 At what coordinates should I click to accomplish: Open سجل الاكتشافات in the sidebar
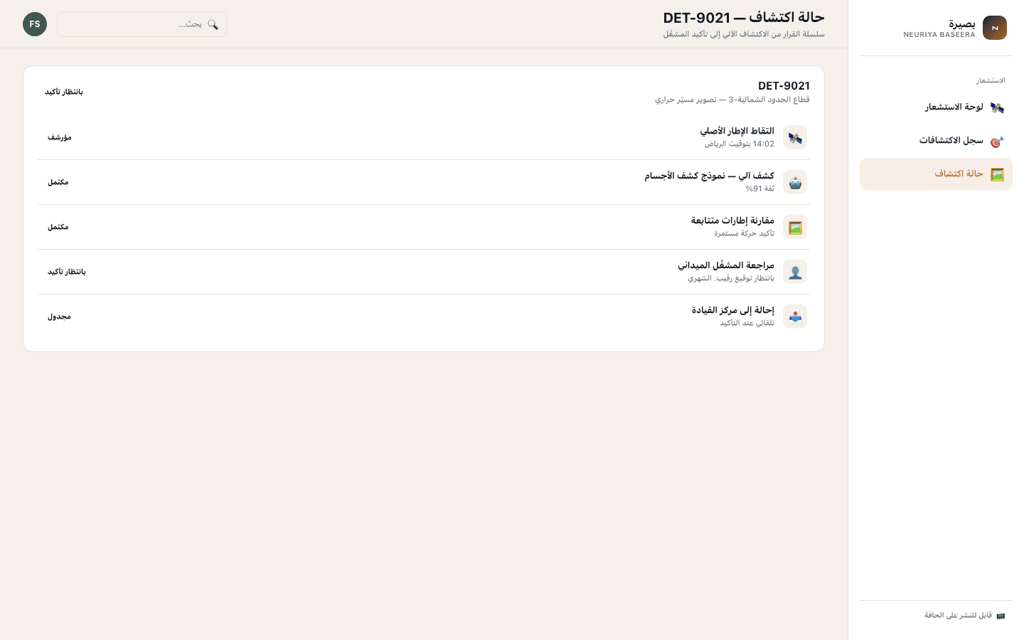[936, 141]
